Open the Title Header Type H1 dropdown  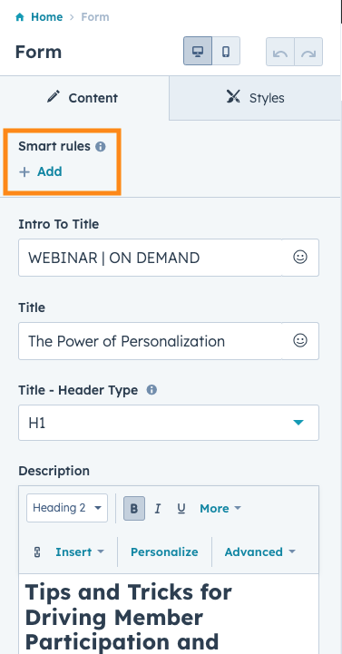pos(169,423)
